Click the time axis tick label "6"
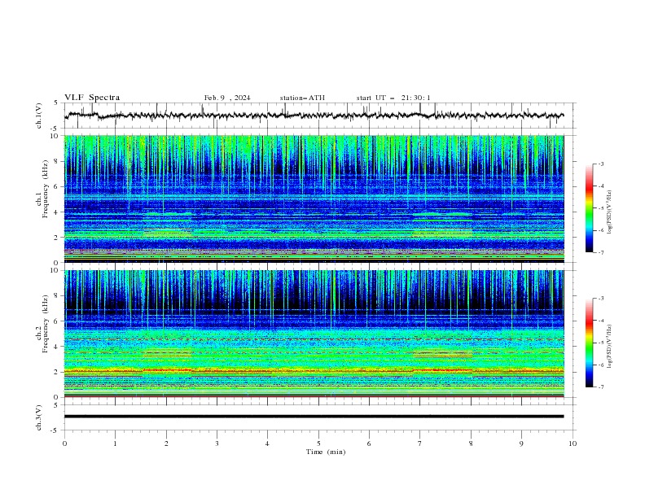645x498 pixels. pyautogui.click(x=369, y=443)
